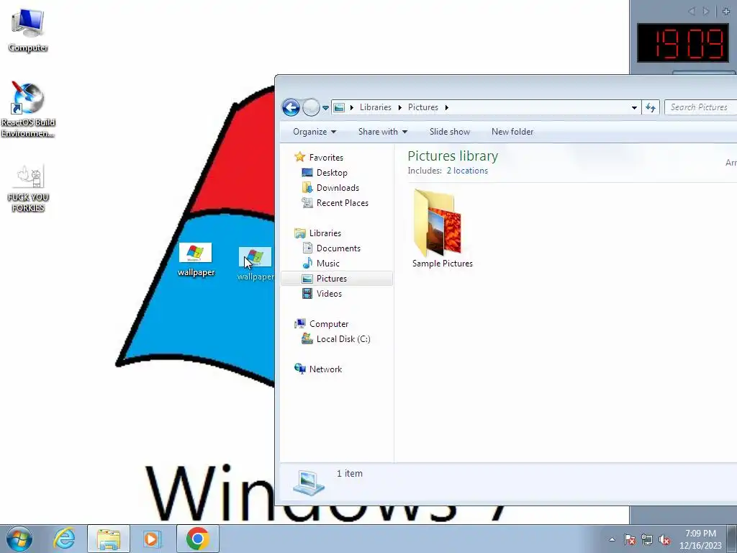Expand the arrow after Pictures in address bar

click(x=446, y=108)
